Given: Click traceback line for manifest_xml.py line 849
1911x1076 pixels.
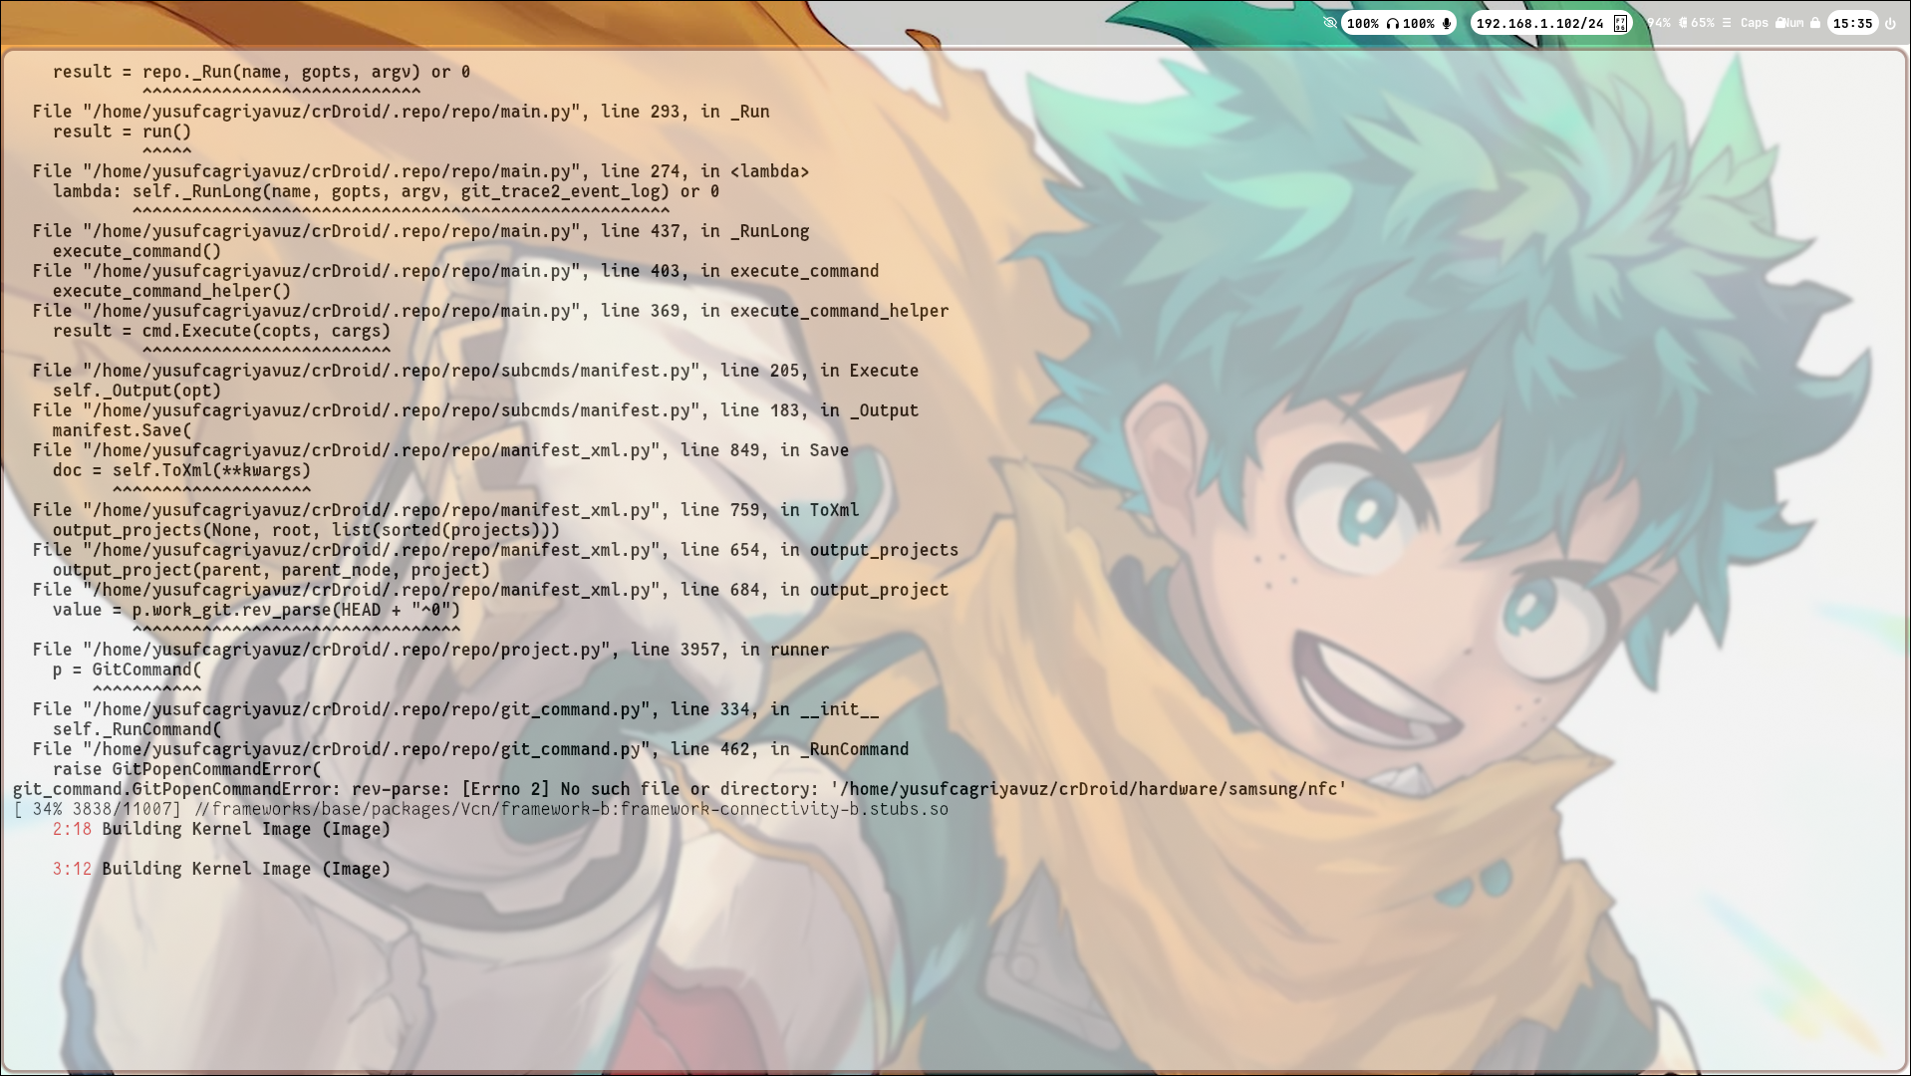Looking at the screenshot, I should tap(440, 450).
